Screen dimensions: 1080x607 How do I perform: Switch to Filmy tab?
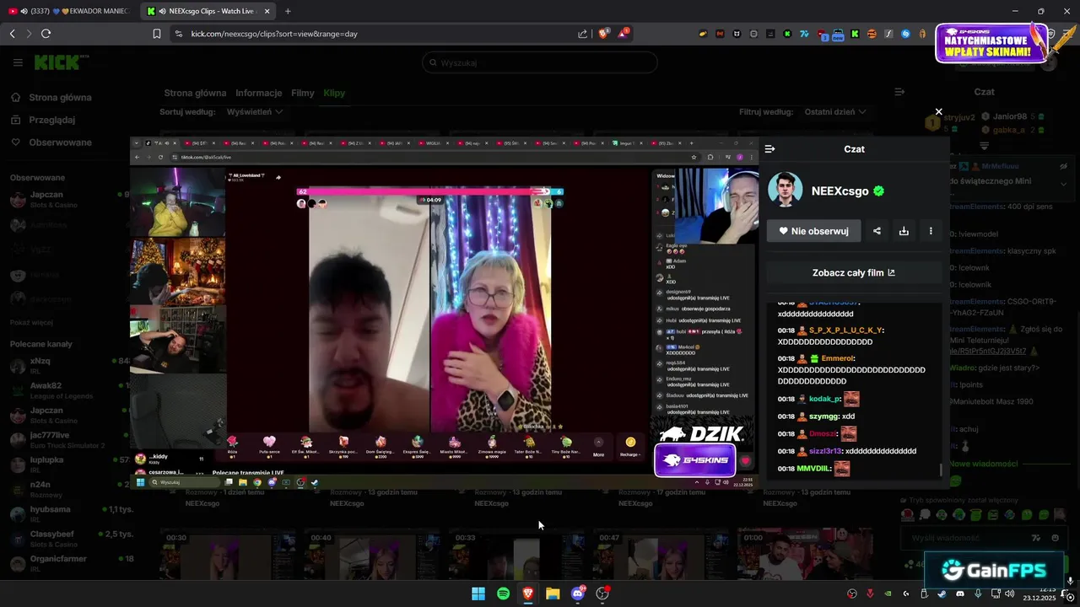302,93
